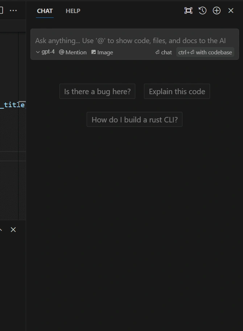Close the chat panel with X
Screen dimensions: 243x331
pos(231,11)
